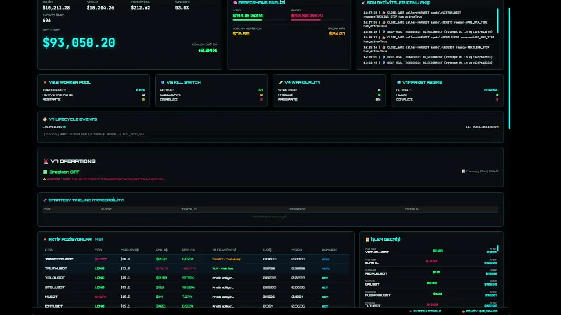Click the siren icon beside V7 Operations
Image resolution: width=561 pixels, height=315 pixels.
point(46,161)
